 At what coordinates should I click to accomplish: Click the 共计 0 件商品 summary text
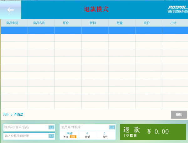point(13,115)
